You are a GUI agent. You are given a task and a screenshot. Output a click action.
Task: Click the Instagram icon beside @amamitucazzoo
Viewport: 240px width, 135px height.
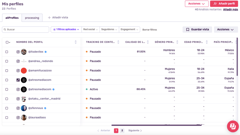(x=18, y=71)
